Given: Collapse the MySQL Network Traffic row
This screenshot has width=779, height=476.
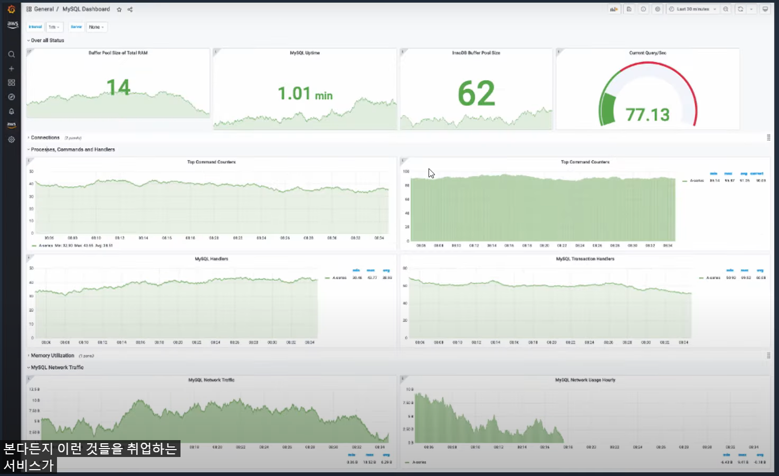Looking at the screenshot, I should pyautogui.click(x=55, y=367).
